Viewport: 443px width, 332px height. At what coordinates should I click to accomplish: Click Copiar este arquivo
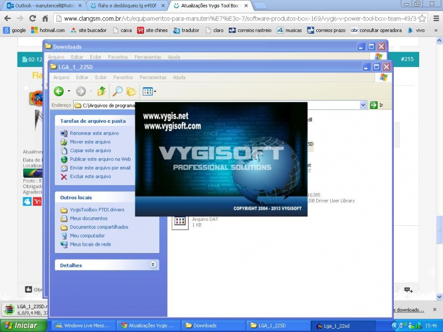pyautogui.click(x=90, y=151)
